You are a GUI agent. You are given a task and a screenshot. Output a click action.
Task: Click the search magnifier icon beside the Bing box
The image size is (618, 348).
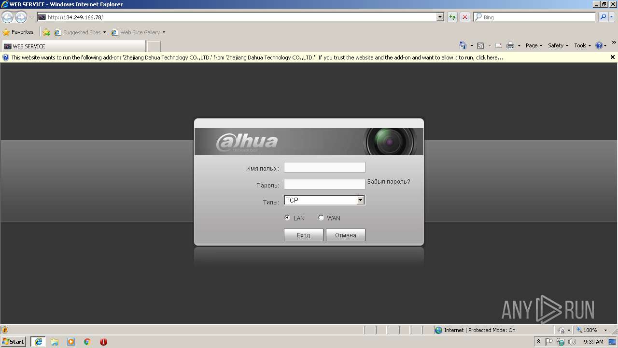[x=603, y=17]
